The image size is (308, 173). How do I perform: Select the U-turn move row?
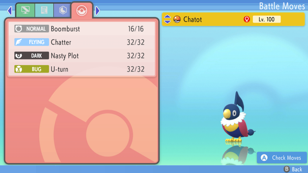(82, 69)
